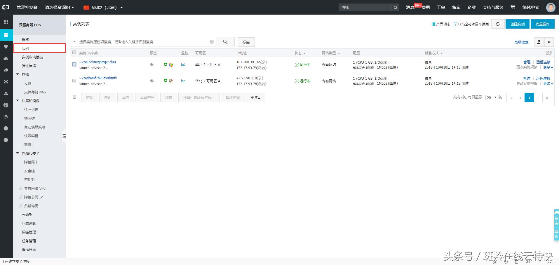Open 快照列表 in the sidebar
This screenshot has height=265, width=559.
coord(31,110)
